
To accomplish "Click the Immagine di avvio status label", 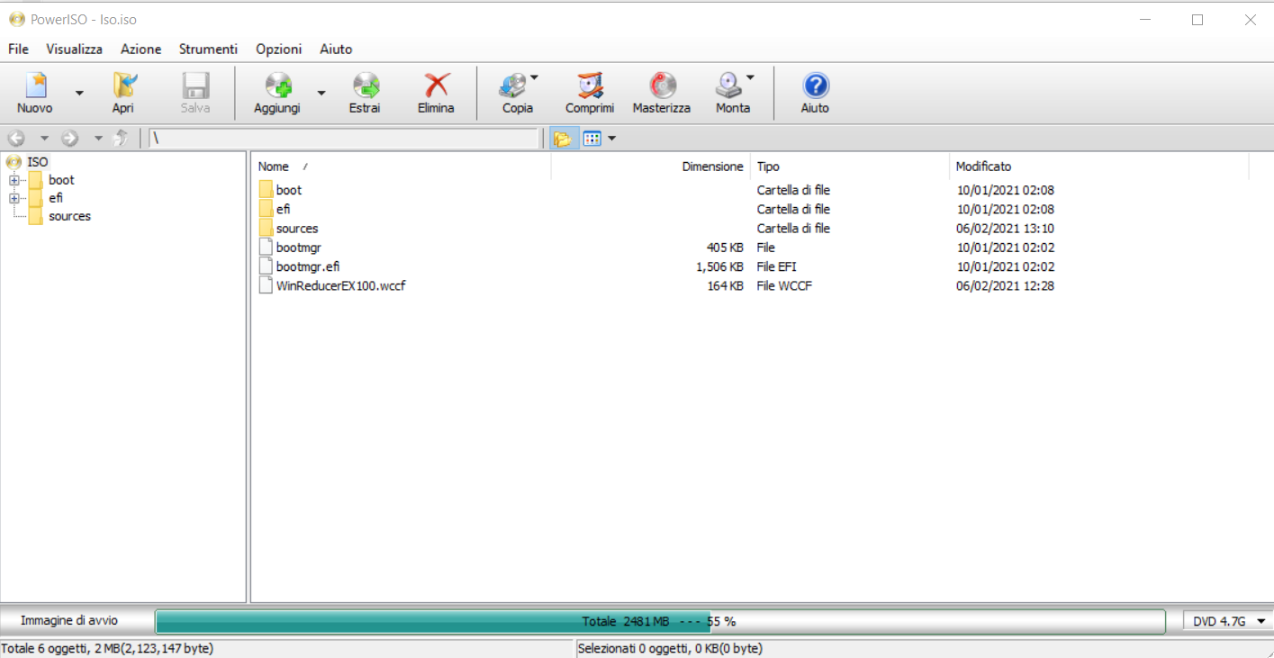I will point(69,620).
